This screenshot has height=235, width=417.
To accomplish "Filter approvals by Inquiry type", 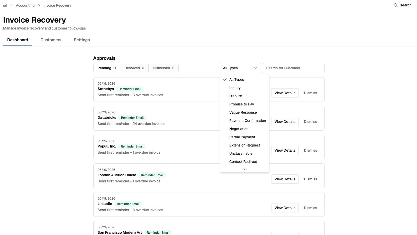I will click(244, 88).
